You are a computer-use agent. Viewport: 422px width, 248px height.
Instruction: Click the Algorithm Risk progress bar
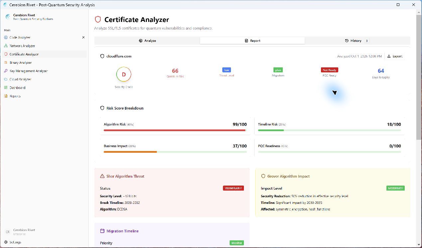[175, 130]
